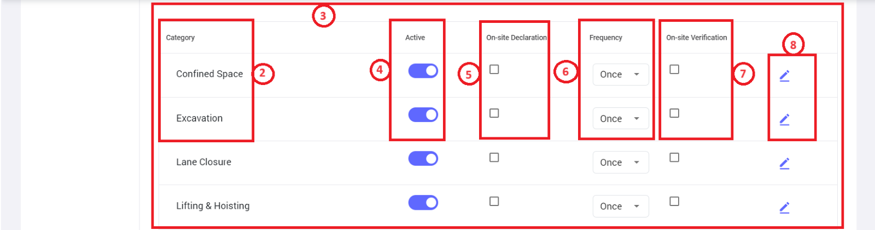
Task: Disable the Active switch for Excavation
Action: [423, 114]
